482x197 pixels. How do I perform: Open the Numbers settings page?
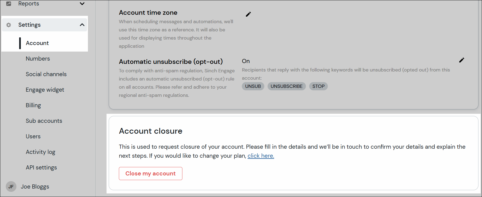tap(38, 58)
